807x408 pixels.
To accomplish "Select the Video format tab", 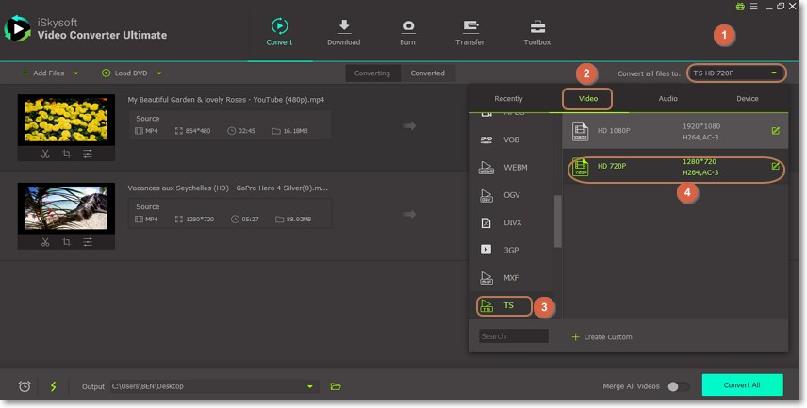I will pyautogui.click(x=587, y=99).
